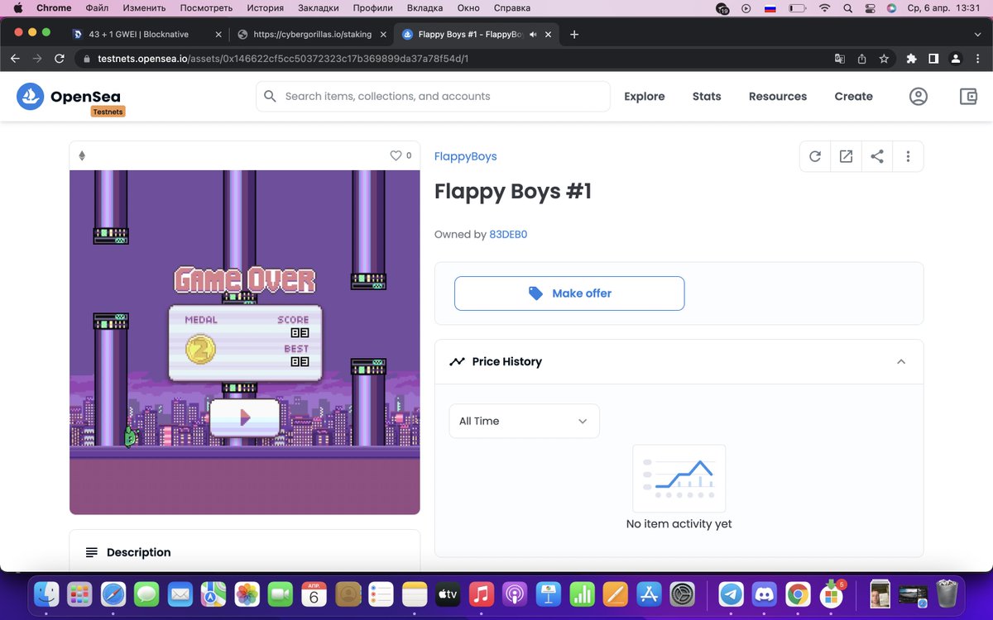993x620 pixels.
Task: Mute the Flappy Boys tab audio icon
Action: pos(533,35)
